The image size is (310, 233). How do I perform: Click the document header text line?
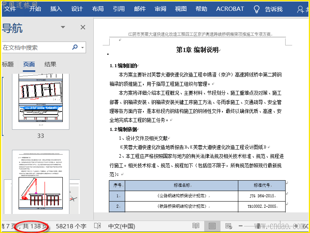click(200, 34)
